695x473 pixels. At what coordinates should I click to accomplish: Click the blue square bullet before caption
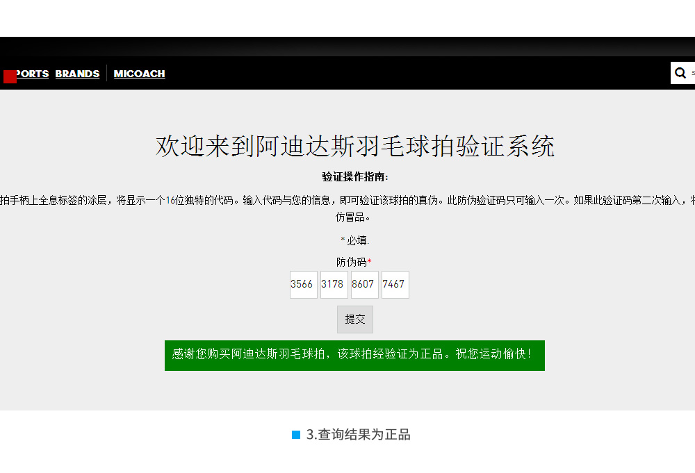pyautogui.click(x=296, y=435)
